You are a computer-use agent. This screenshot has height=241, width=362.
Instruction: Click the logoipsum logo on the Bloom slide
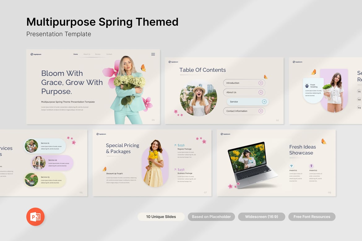point(36,54)
